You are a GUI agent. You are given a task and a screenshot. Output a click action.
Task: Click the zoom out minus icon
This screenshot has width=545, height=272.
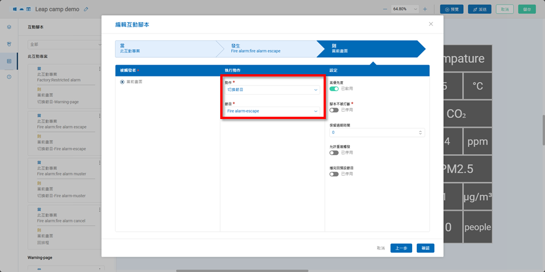click(385, 9)
